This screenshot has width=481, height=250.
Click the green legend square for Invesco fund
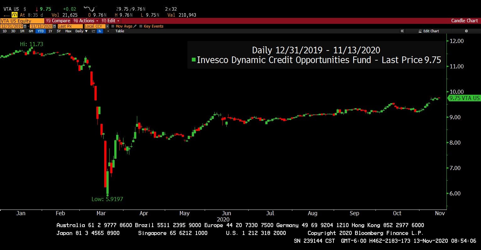point(193,60)
